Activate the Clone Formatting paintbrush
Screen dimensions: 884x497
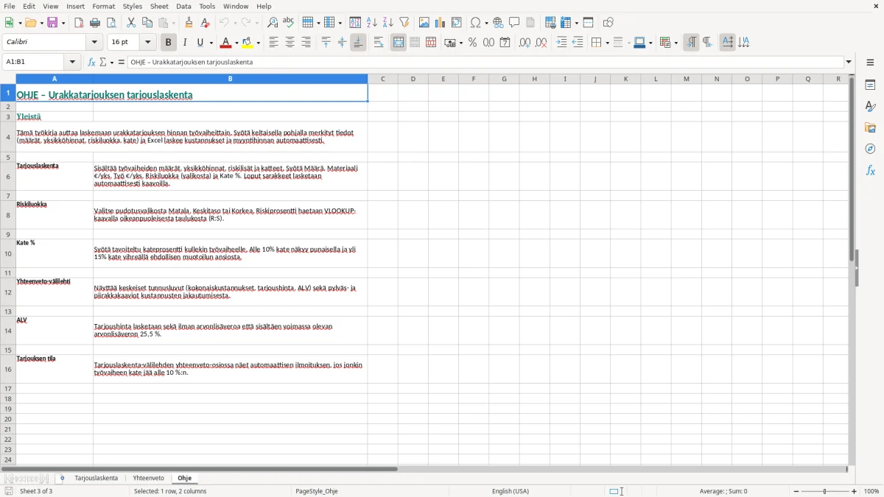pyautogui.click(x=189, y=23)
